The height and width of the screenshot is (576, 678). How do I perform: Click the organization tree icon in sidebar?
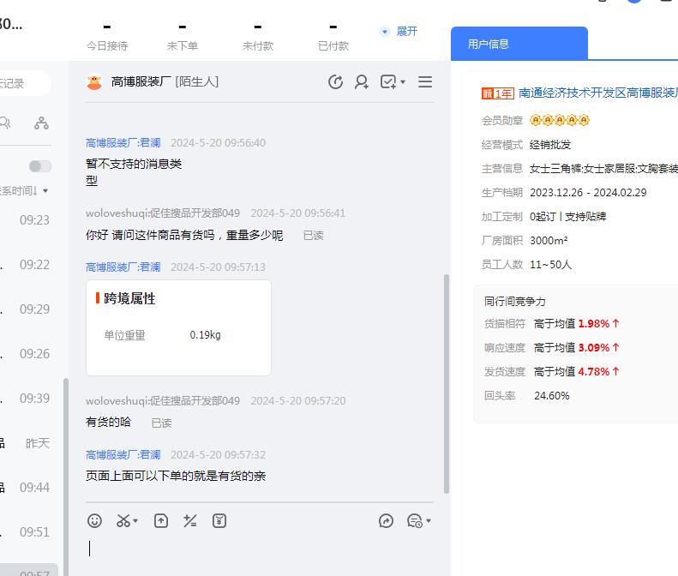click(41, 123)
